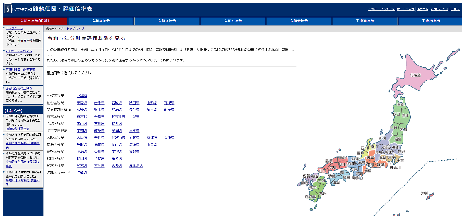
Task: Select the 東京都 link
Action: point(82,117)
